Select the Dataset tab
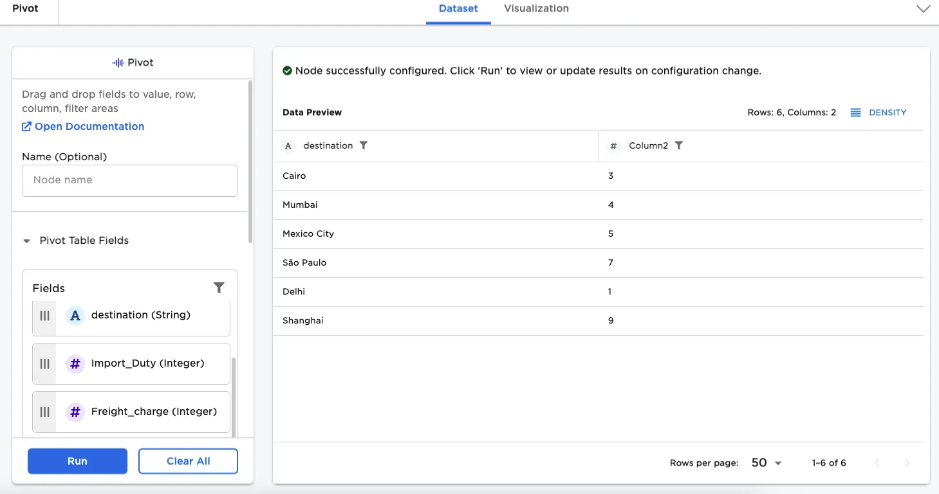Viewport: 939px width, 494px height. (x=458, y=9)
